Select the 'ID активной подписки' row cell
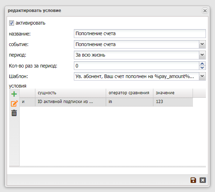This screenshot has width=215, height=192. 70,102
